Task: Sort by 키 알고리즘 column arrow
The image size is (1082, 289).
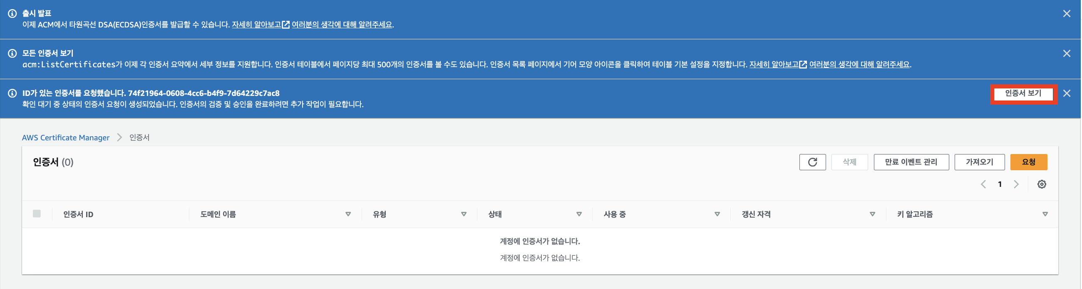Action: pos(1046,214)
